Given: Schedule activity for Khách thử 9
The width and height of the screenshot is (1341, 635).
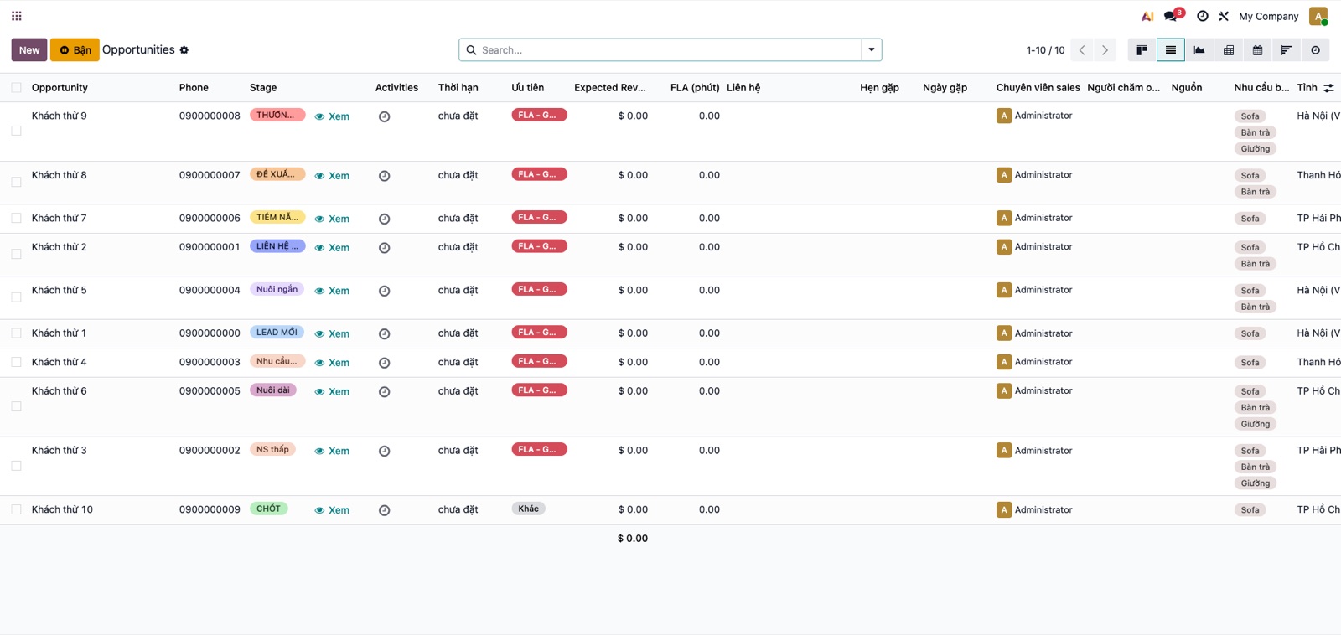Looking at the screenshot, I should click(x=384, y=116).
